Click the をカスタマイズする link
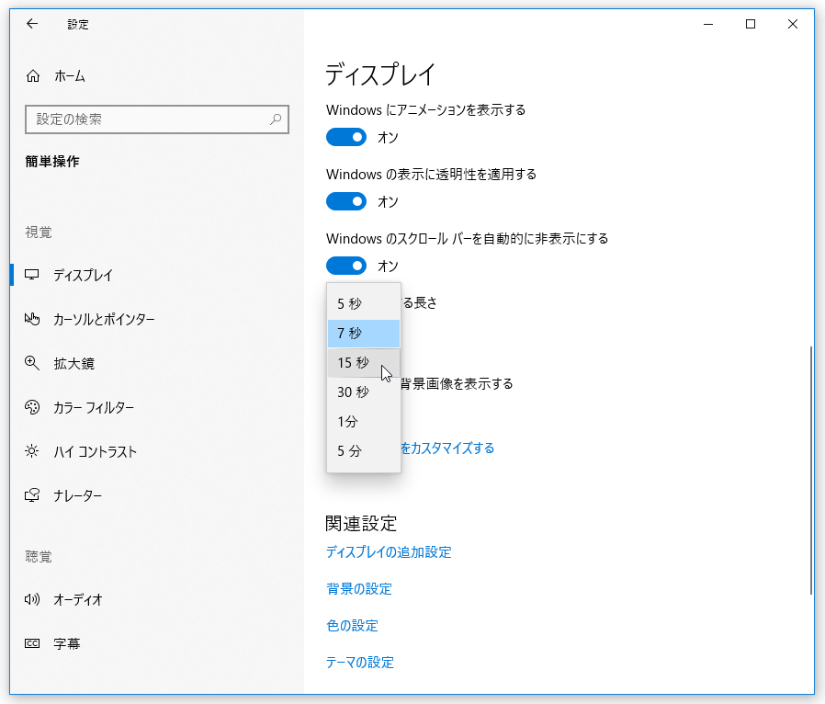The width and height of the screenshot is (825, 704). click(x=447, y=449)
